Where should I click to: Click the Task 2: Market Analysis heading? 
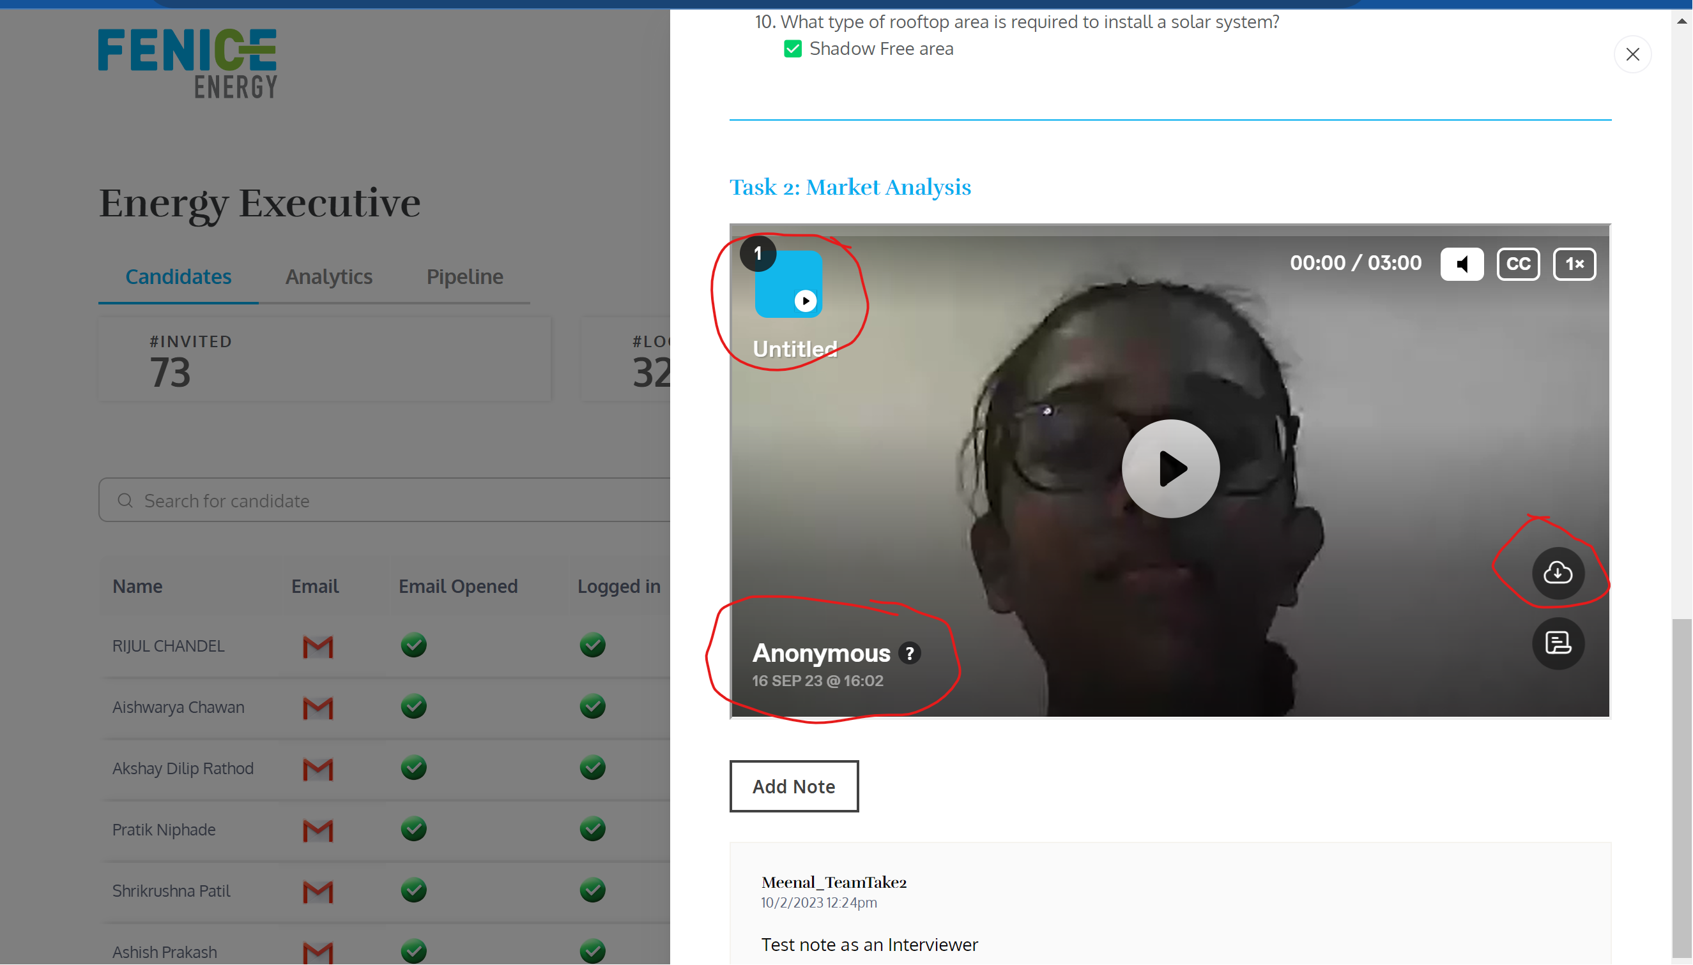pyautogui.click(x=850, y=188)
